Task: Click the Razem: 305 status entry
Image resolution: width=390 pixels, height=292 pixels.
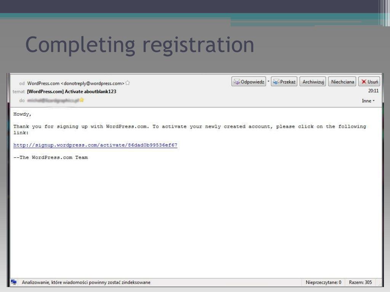Action: point(360,282)
